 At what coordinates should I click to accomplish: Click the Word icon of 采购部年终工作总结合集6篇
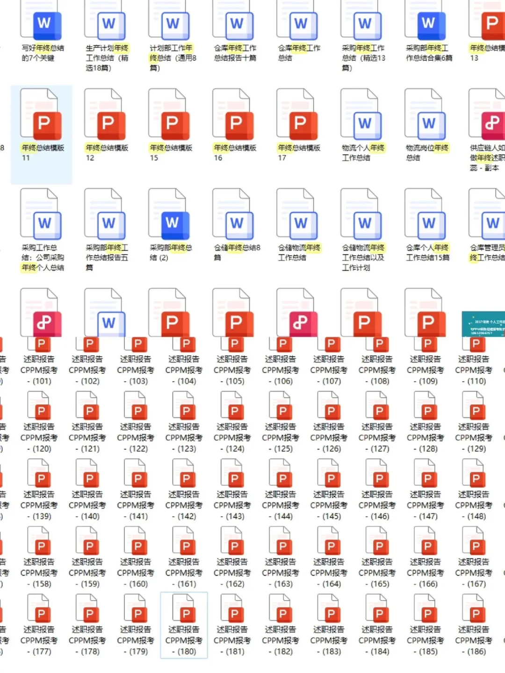click(426, 19)
